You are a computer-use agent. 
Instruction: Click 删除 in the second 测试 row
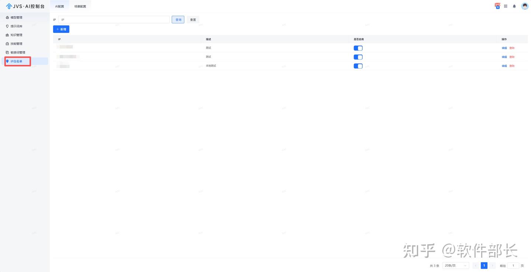(512, 57)
